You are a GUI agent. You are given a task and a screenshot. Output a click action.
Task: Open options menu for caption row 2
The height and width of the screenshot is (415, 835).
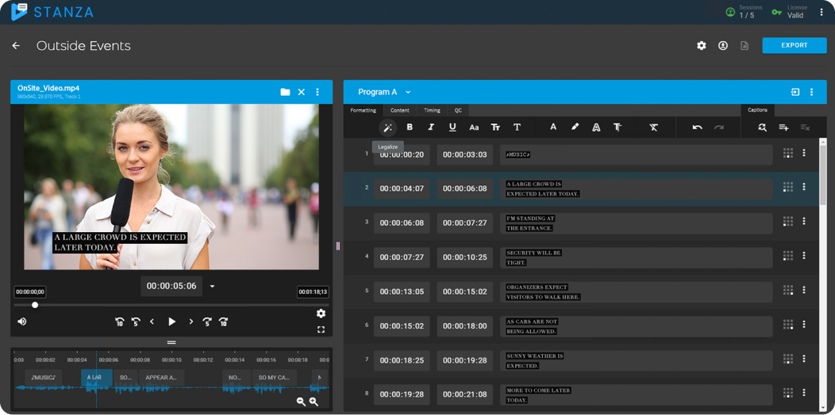click(x=804, y=188)
